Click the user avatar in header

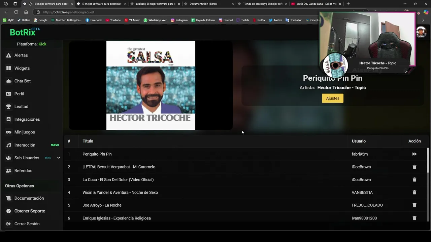[x=421, y=32]
